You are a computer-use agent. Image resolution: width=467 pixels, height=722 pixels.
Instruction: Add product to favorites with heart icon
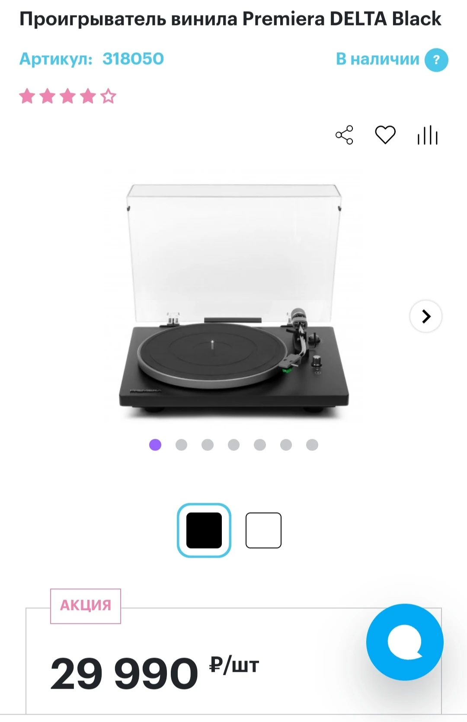[x=385, y=135]
